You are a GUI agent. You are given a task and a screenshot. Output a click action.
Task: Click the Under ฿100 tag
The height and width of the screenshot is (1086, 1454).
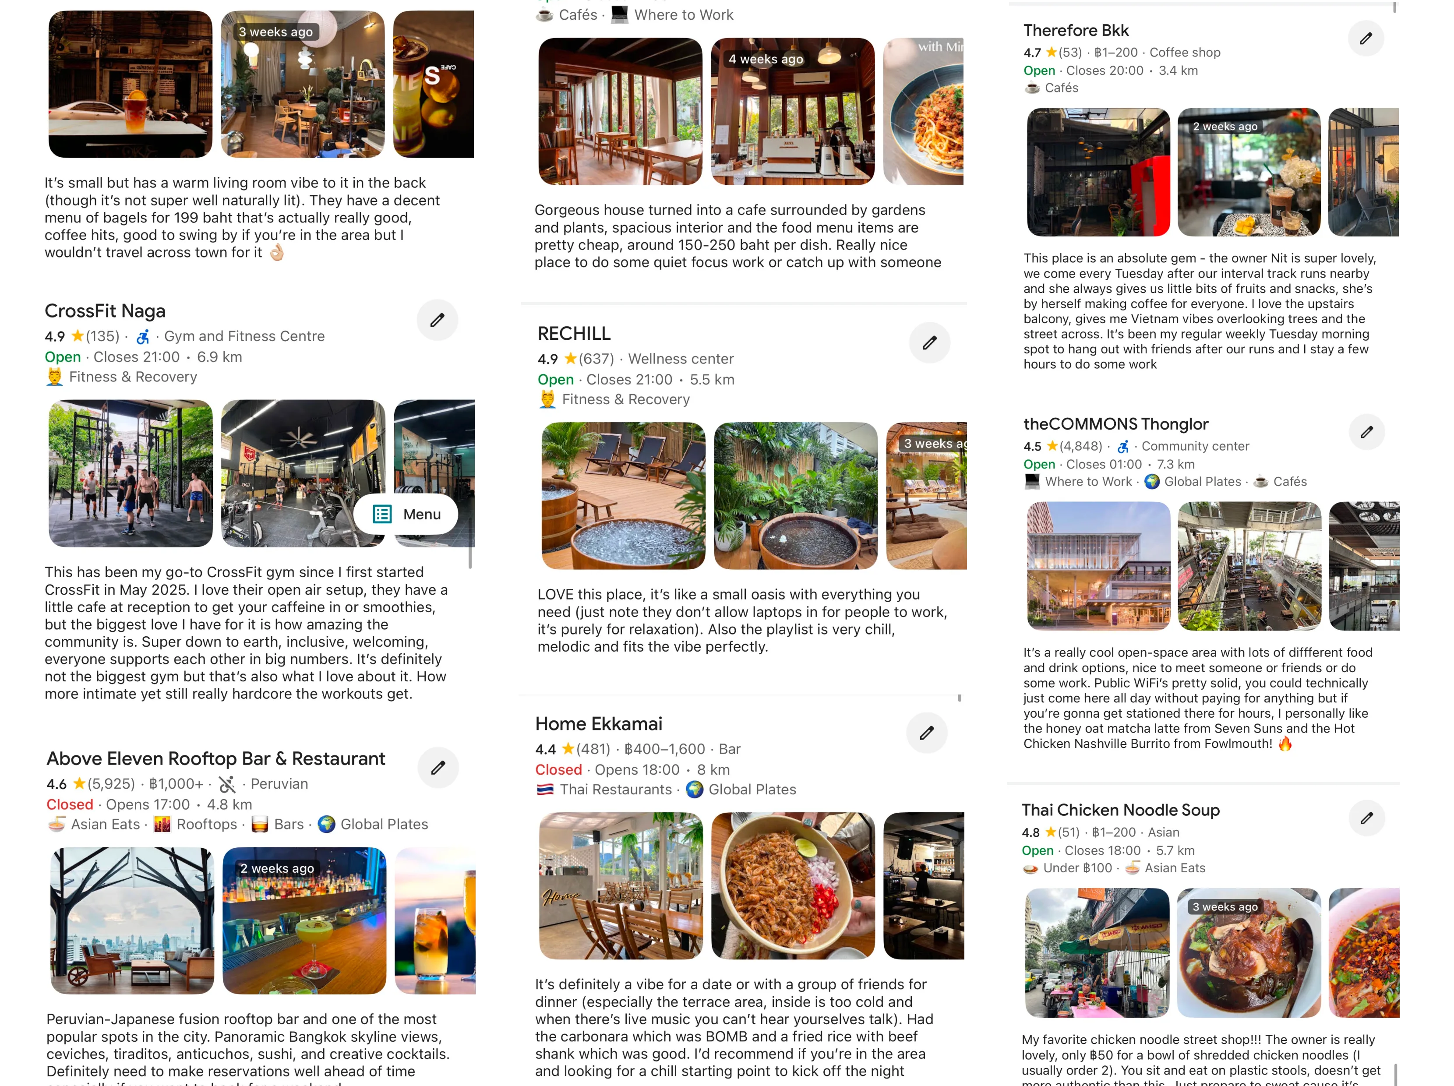coord(1067,868)
